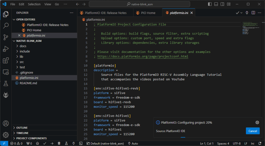Open Serial Monitor plug icon in status bar

73,143
